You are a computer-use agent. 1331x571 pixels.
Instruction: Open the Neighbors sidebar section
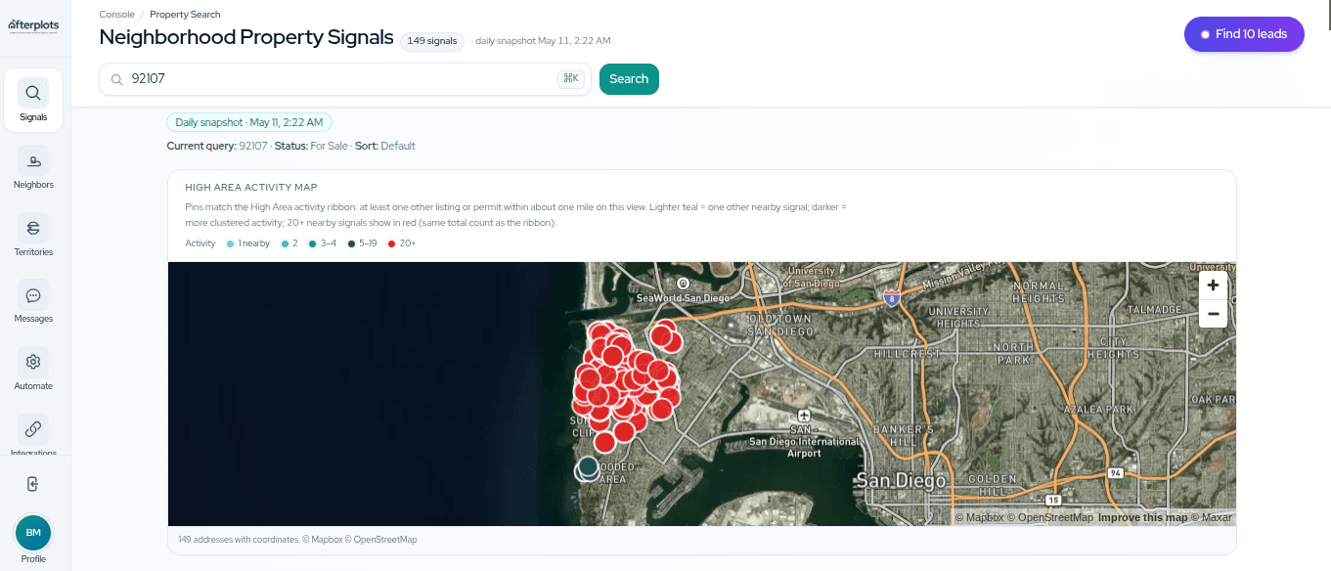tap(33, 168)
